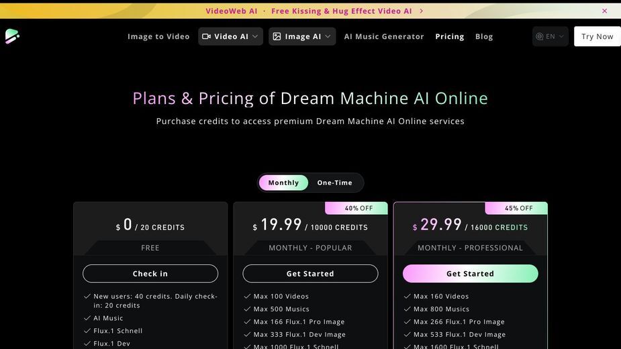
Task: Click the video camera icon beside Video AI
Action: click(206, 36)
